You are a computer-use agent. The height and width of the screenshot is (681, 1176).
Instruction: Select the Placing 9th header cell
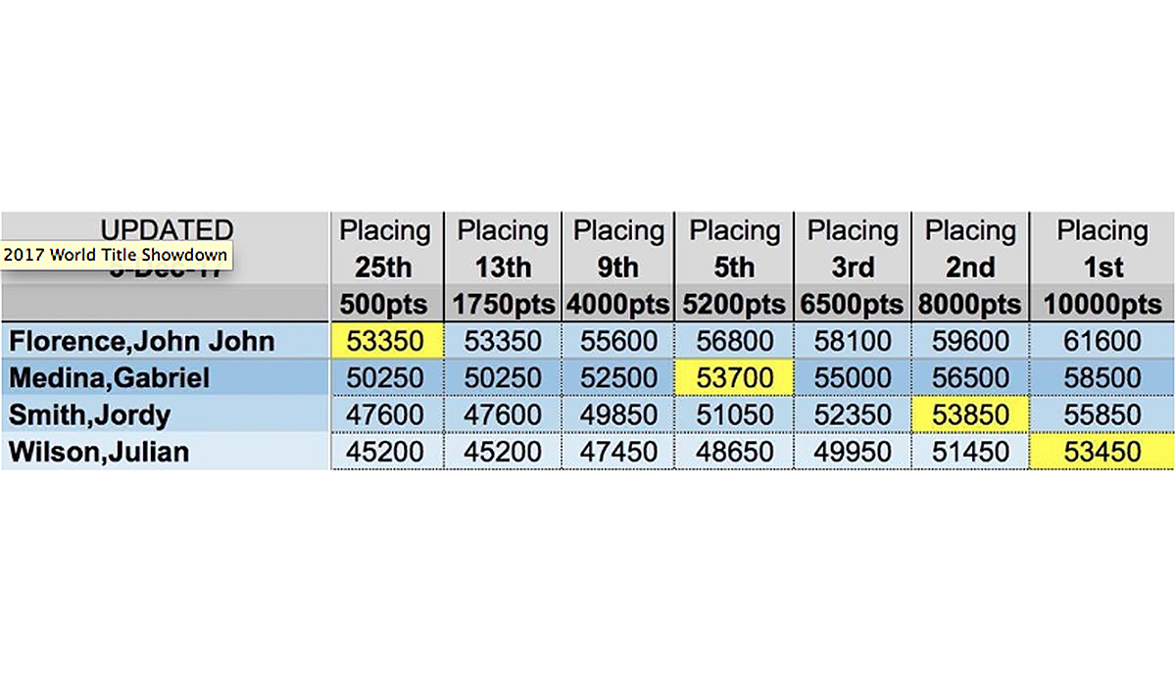(x=618, y=267)
